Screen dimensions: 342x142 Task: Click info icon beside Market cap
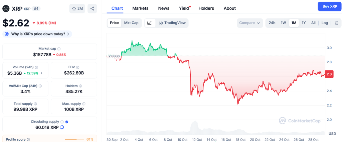pos(59,49)
